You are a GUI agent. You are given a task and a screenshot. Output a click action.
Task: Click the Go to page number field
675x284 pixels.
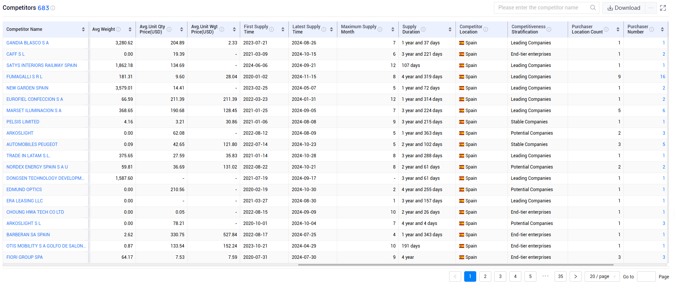646,276
